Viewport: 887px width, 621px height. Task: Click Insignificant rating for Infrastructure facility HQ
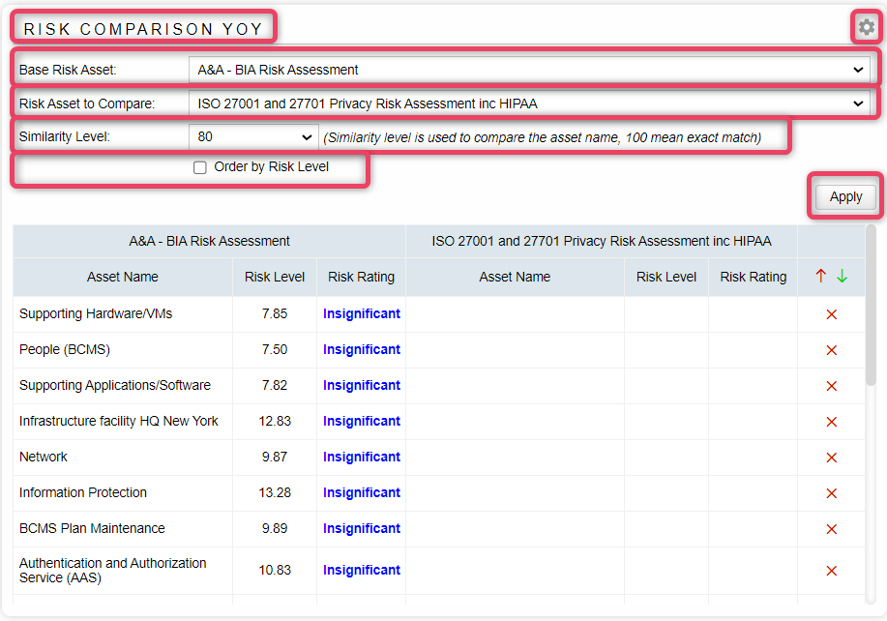click(362, 421)
